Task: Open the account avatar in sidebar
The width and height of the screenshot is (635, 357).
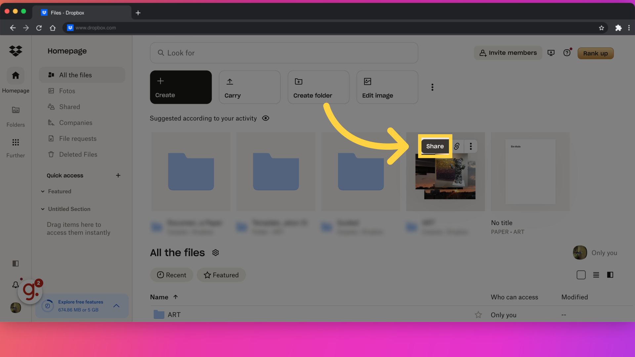Action: tap(16, 308)
